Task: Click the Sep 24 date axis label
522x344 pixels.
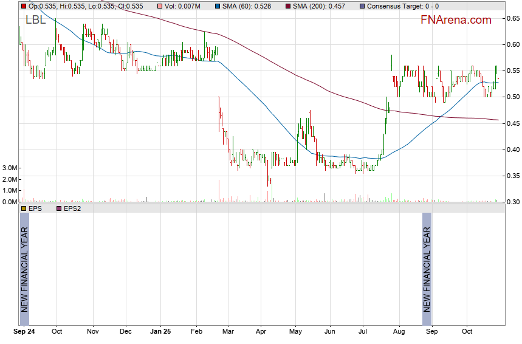Action: click(24, 332)
